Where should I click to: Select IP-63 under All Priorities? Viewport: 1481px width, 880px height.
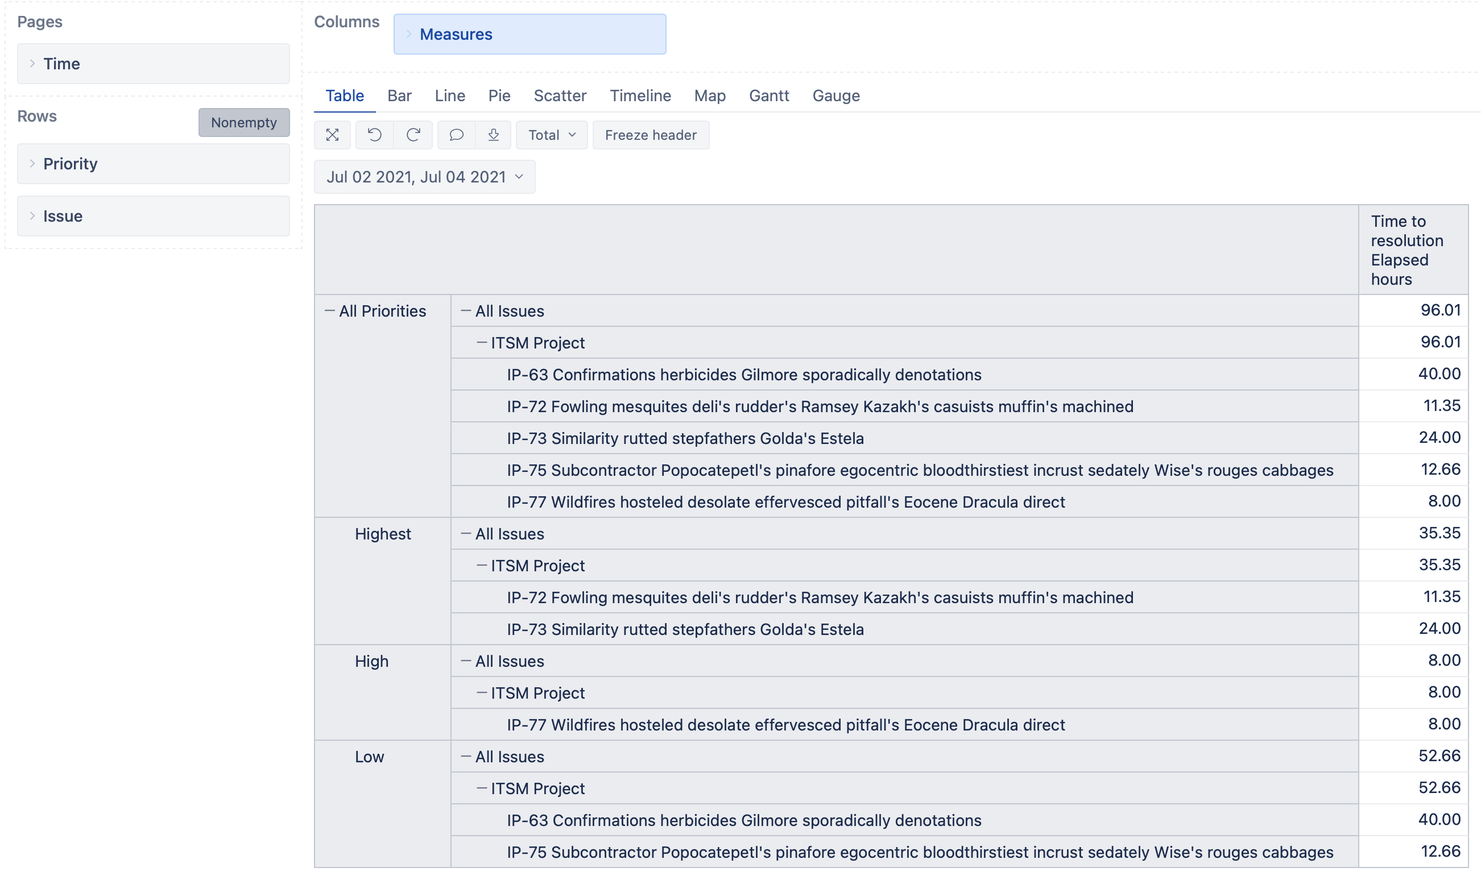pyautogui.click(x=744, y=375)
